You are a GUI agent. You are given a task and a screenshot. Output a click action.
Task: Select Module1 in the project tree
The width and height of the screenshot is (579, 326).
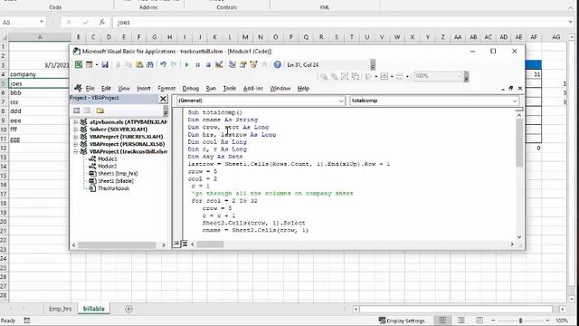tap(107, 159)
